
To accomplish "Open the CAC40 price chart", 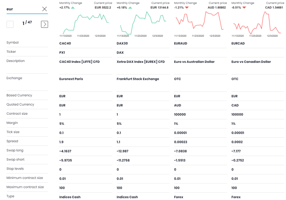I will click(86, 24).
